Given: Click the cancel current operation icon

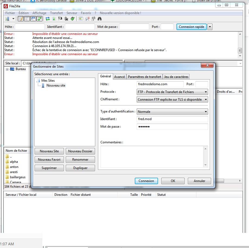Looking at the screenshot, I should coord(60,19).
